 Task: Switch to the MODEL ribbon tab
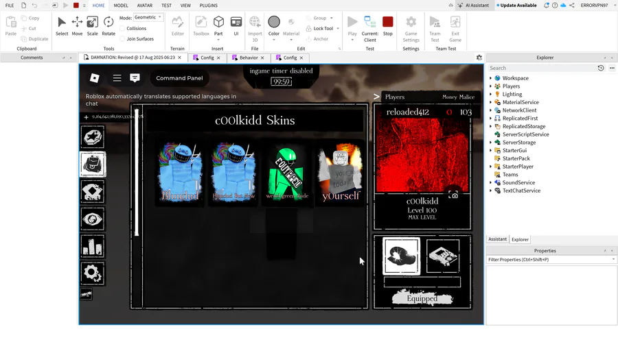tap(121, 5)
